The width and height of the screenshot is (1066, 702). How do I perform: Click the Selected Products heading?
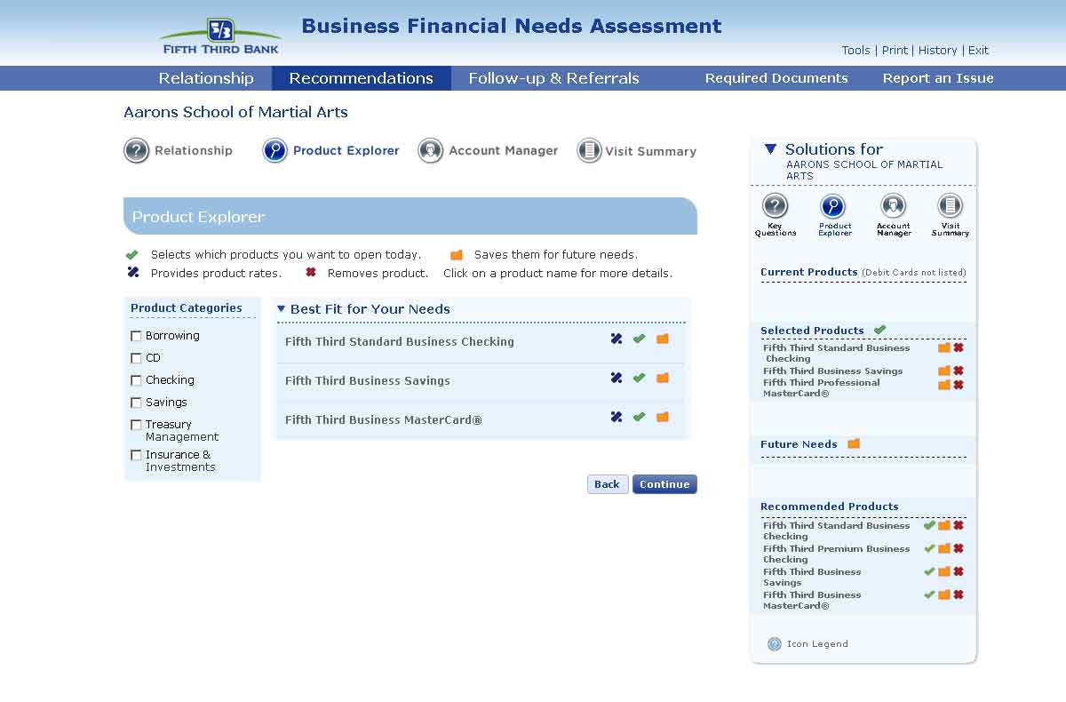pyautogui.click(x=812, y=331)
